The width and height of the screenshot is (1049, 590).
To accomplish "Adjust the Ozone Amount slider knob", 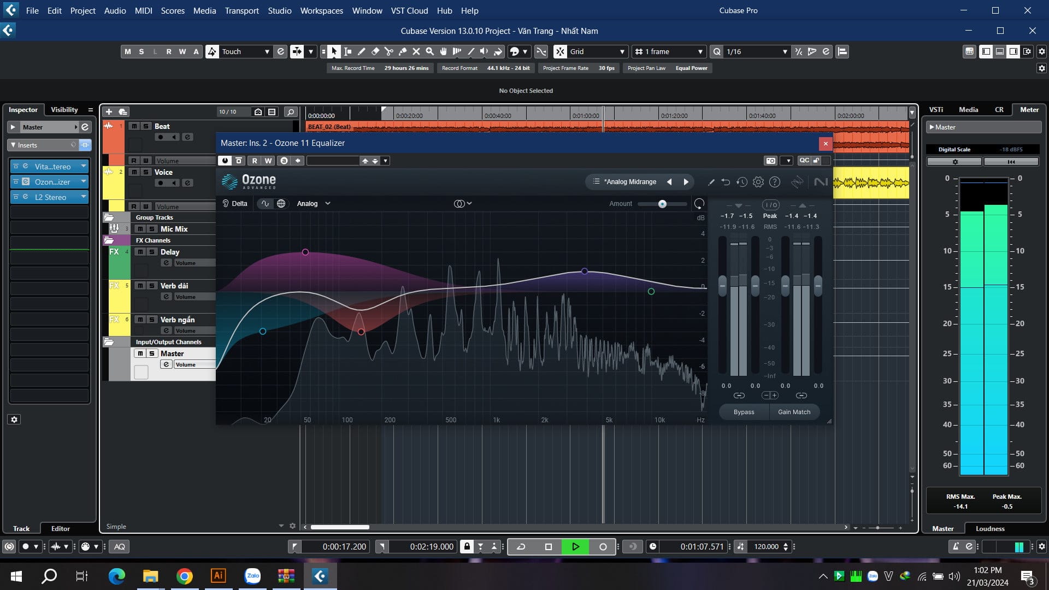I will (662, 204).
